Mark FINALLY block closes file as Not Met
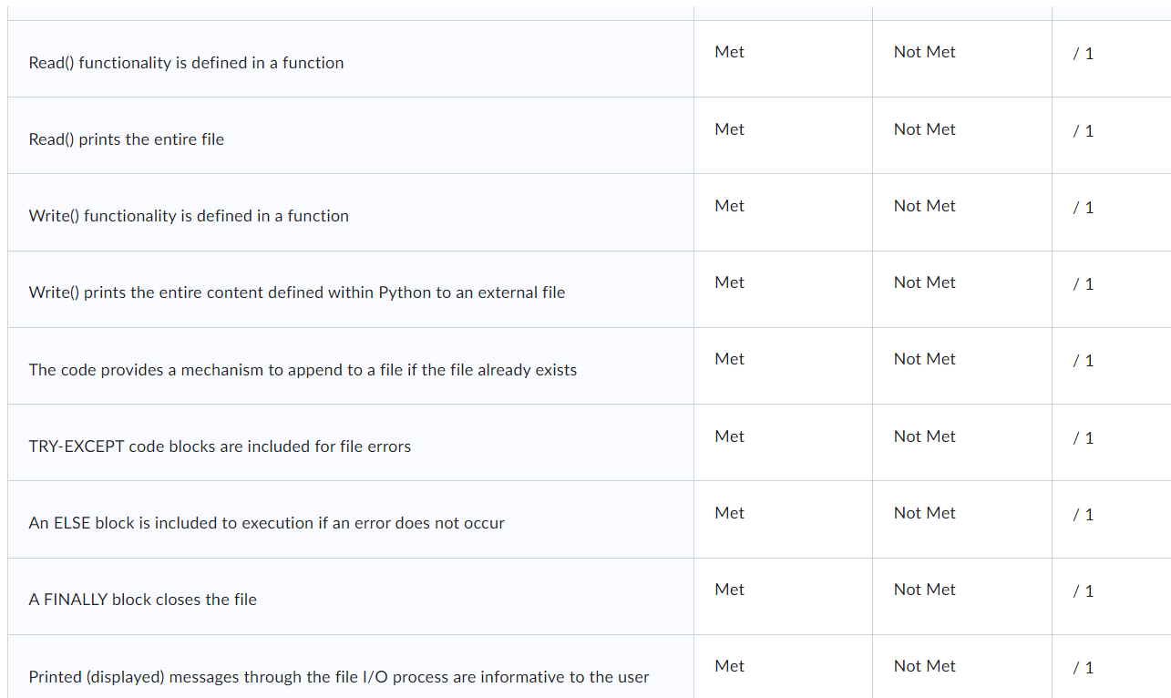1171x698 pixels. pyautogui.click(x=924, y=590)
